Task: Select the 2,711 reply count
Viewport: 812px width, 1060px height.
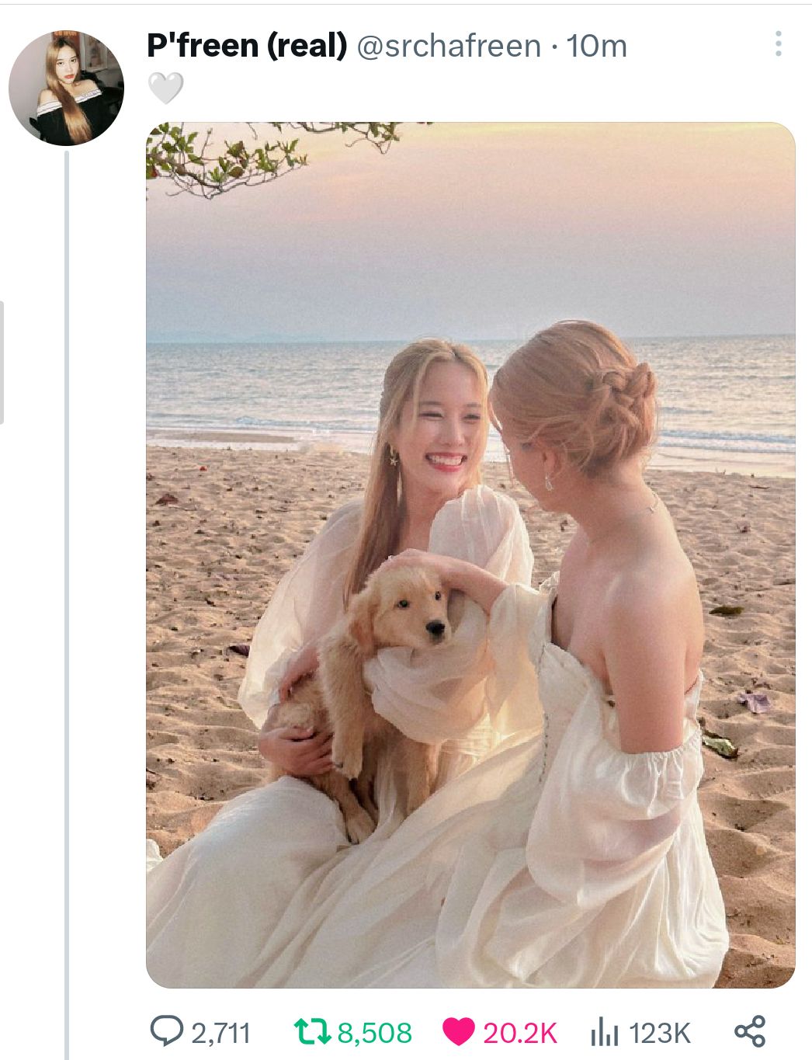Action: click(x=221, y=1033)
